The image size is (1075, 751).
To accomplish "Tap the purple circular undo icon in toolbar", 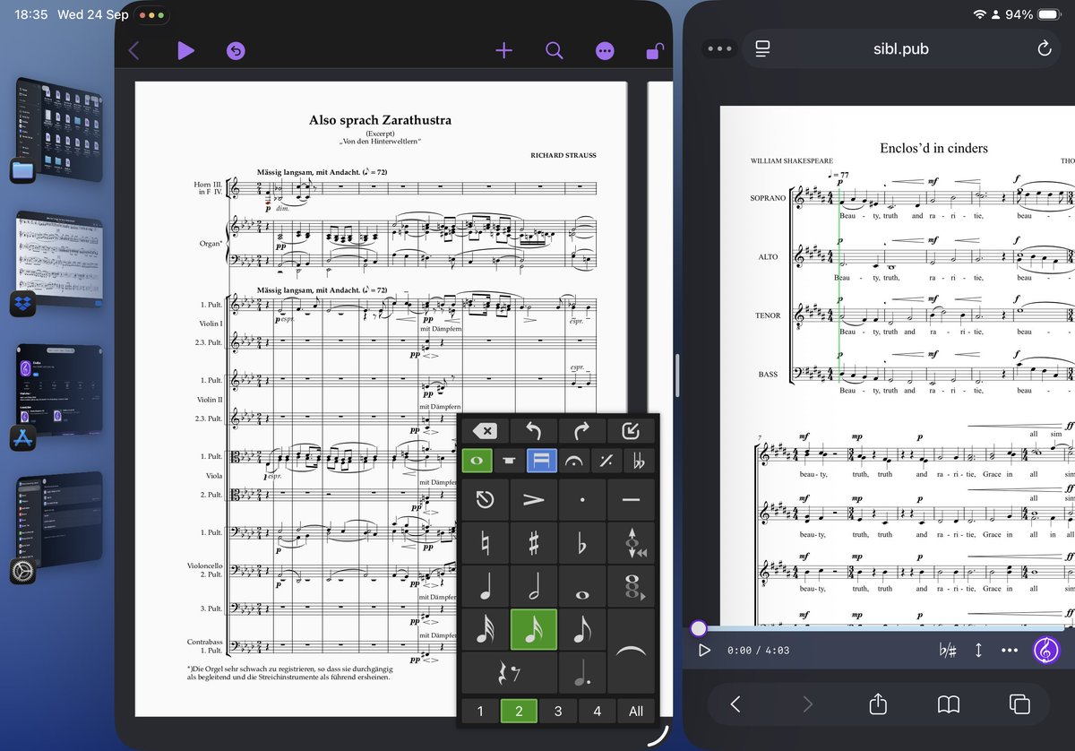I will [x=236, y=51].
